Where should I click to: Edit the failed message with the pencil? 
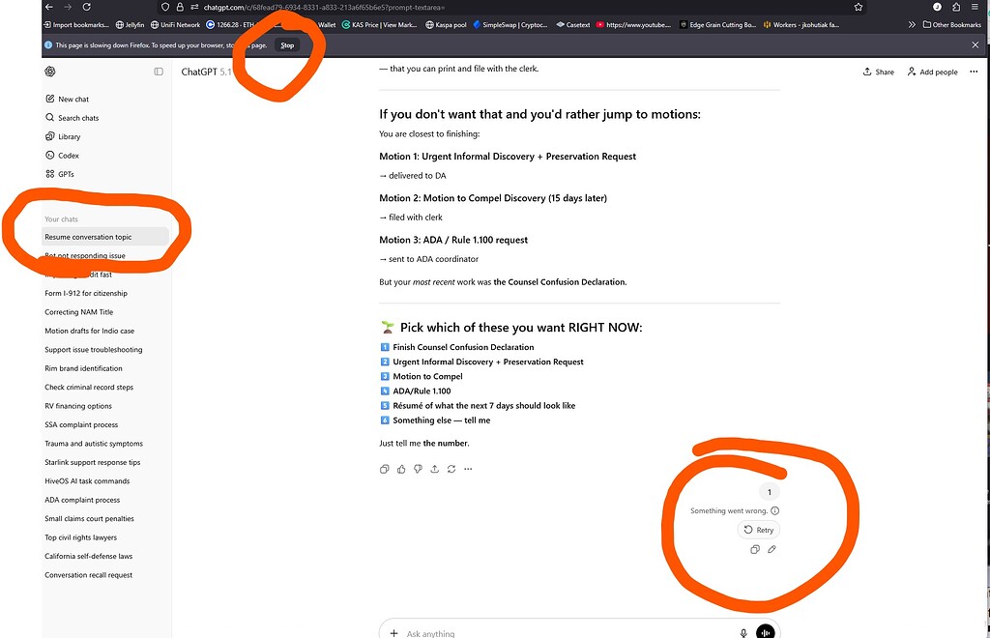[x=771, y=549]
